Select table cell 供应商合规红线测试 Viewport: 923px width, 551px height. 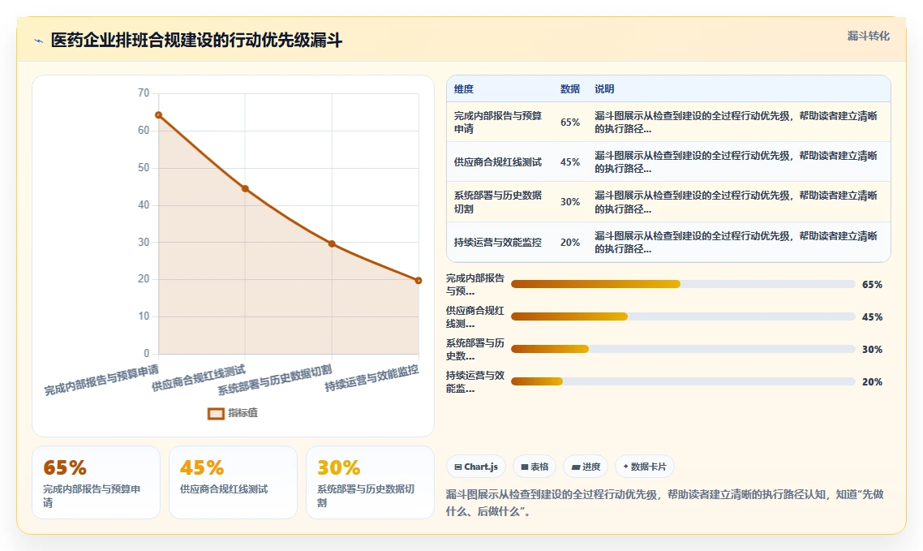498,161
